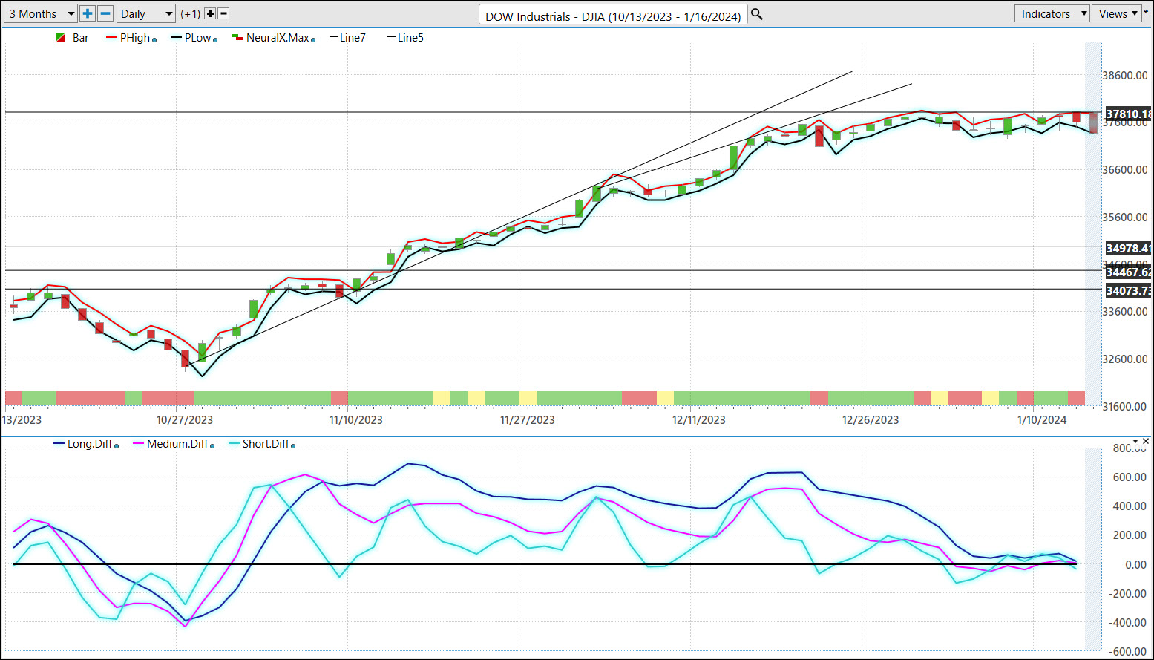Click the dot next to PHigh

pos(154,40)
